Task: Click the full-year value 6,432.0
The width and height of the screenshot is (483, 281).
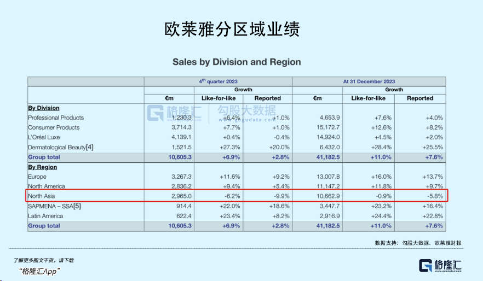Action: point(330,147)
